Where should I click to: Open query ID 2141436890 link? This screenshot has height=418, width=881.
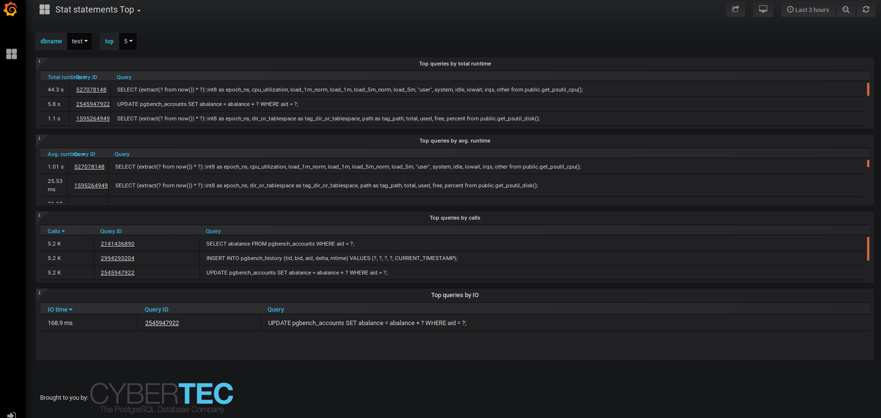coord(117,244)
